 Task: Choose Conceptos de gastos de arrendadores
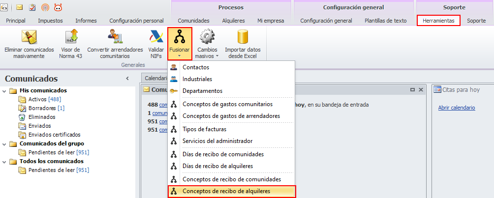tap(232, 116)
